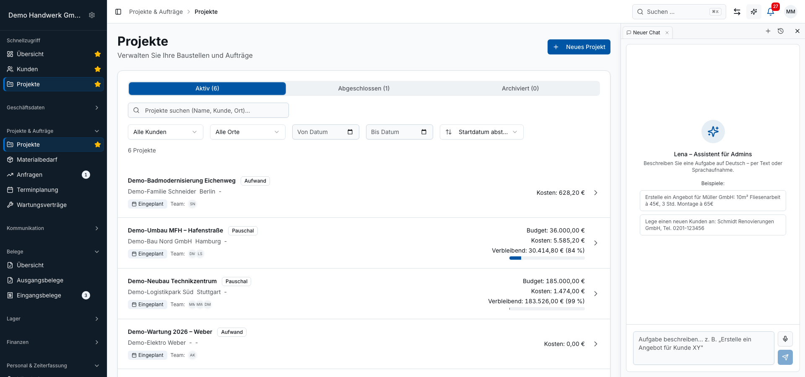Open Materialbedarf in sidebar
The height and width of the screenshot is (377, 805).
pyautogui.click(x=54, y=160)
